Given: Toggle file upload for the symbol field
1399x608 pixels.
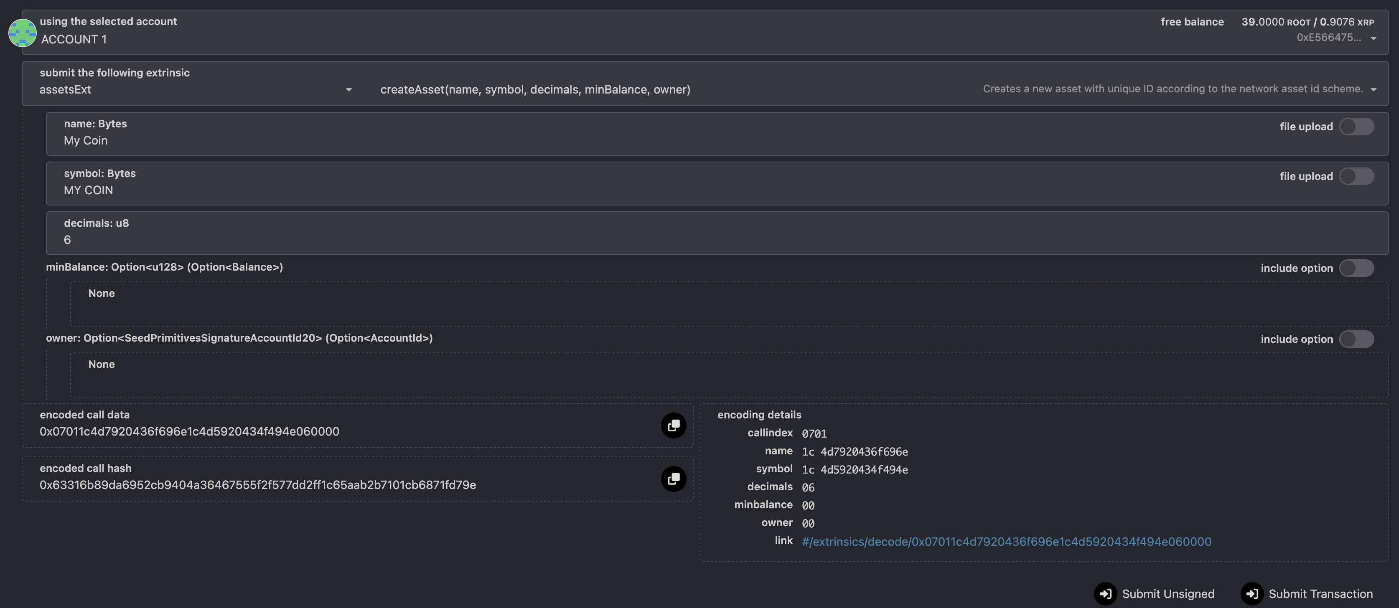Looking at the screenshot, I should pos(1356,176).
